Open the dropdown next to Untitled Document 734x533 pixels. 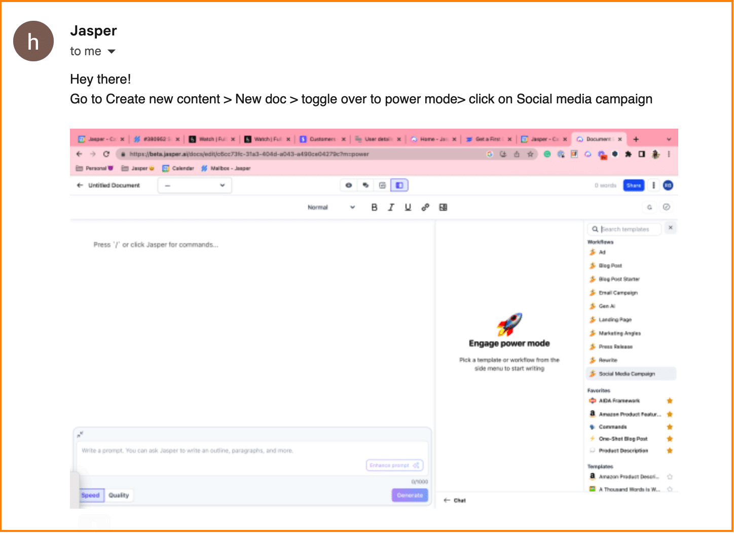tap(195, 185)
